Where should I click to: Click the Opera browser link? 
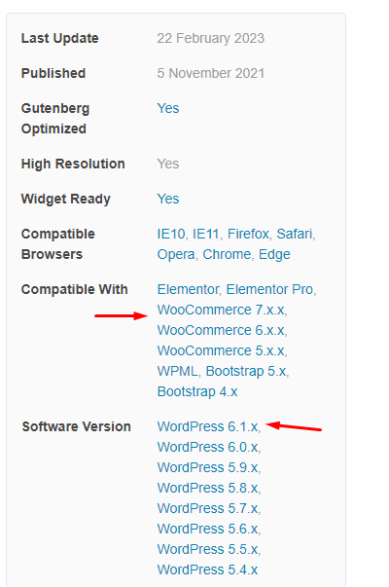(x=176, y=255)
